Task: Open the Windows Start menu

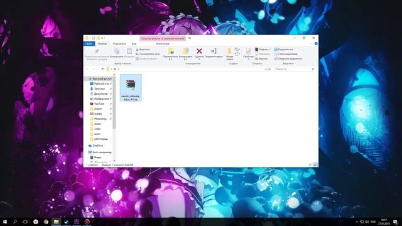Action: click(x=4, y=222)
